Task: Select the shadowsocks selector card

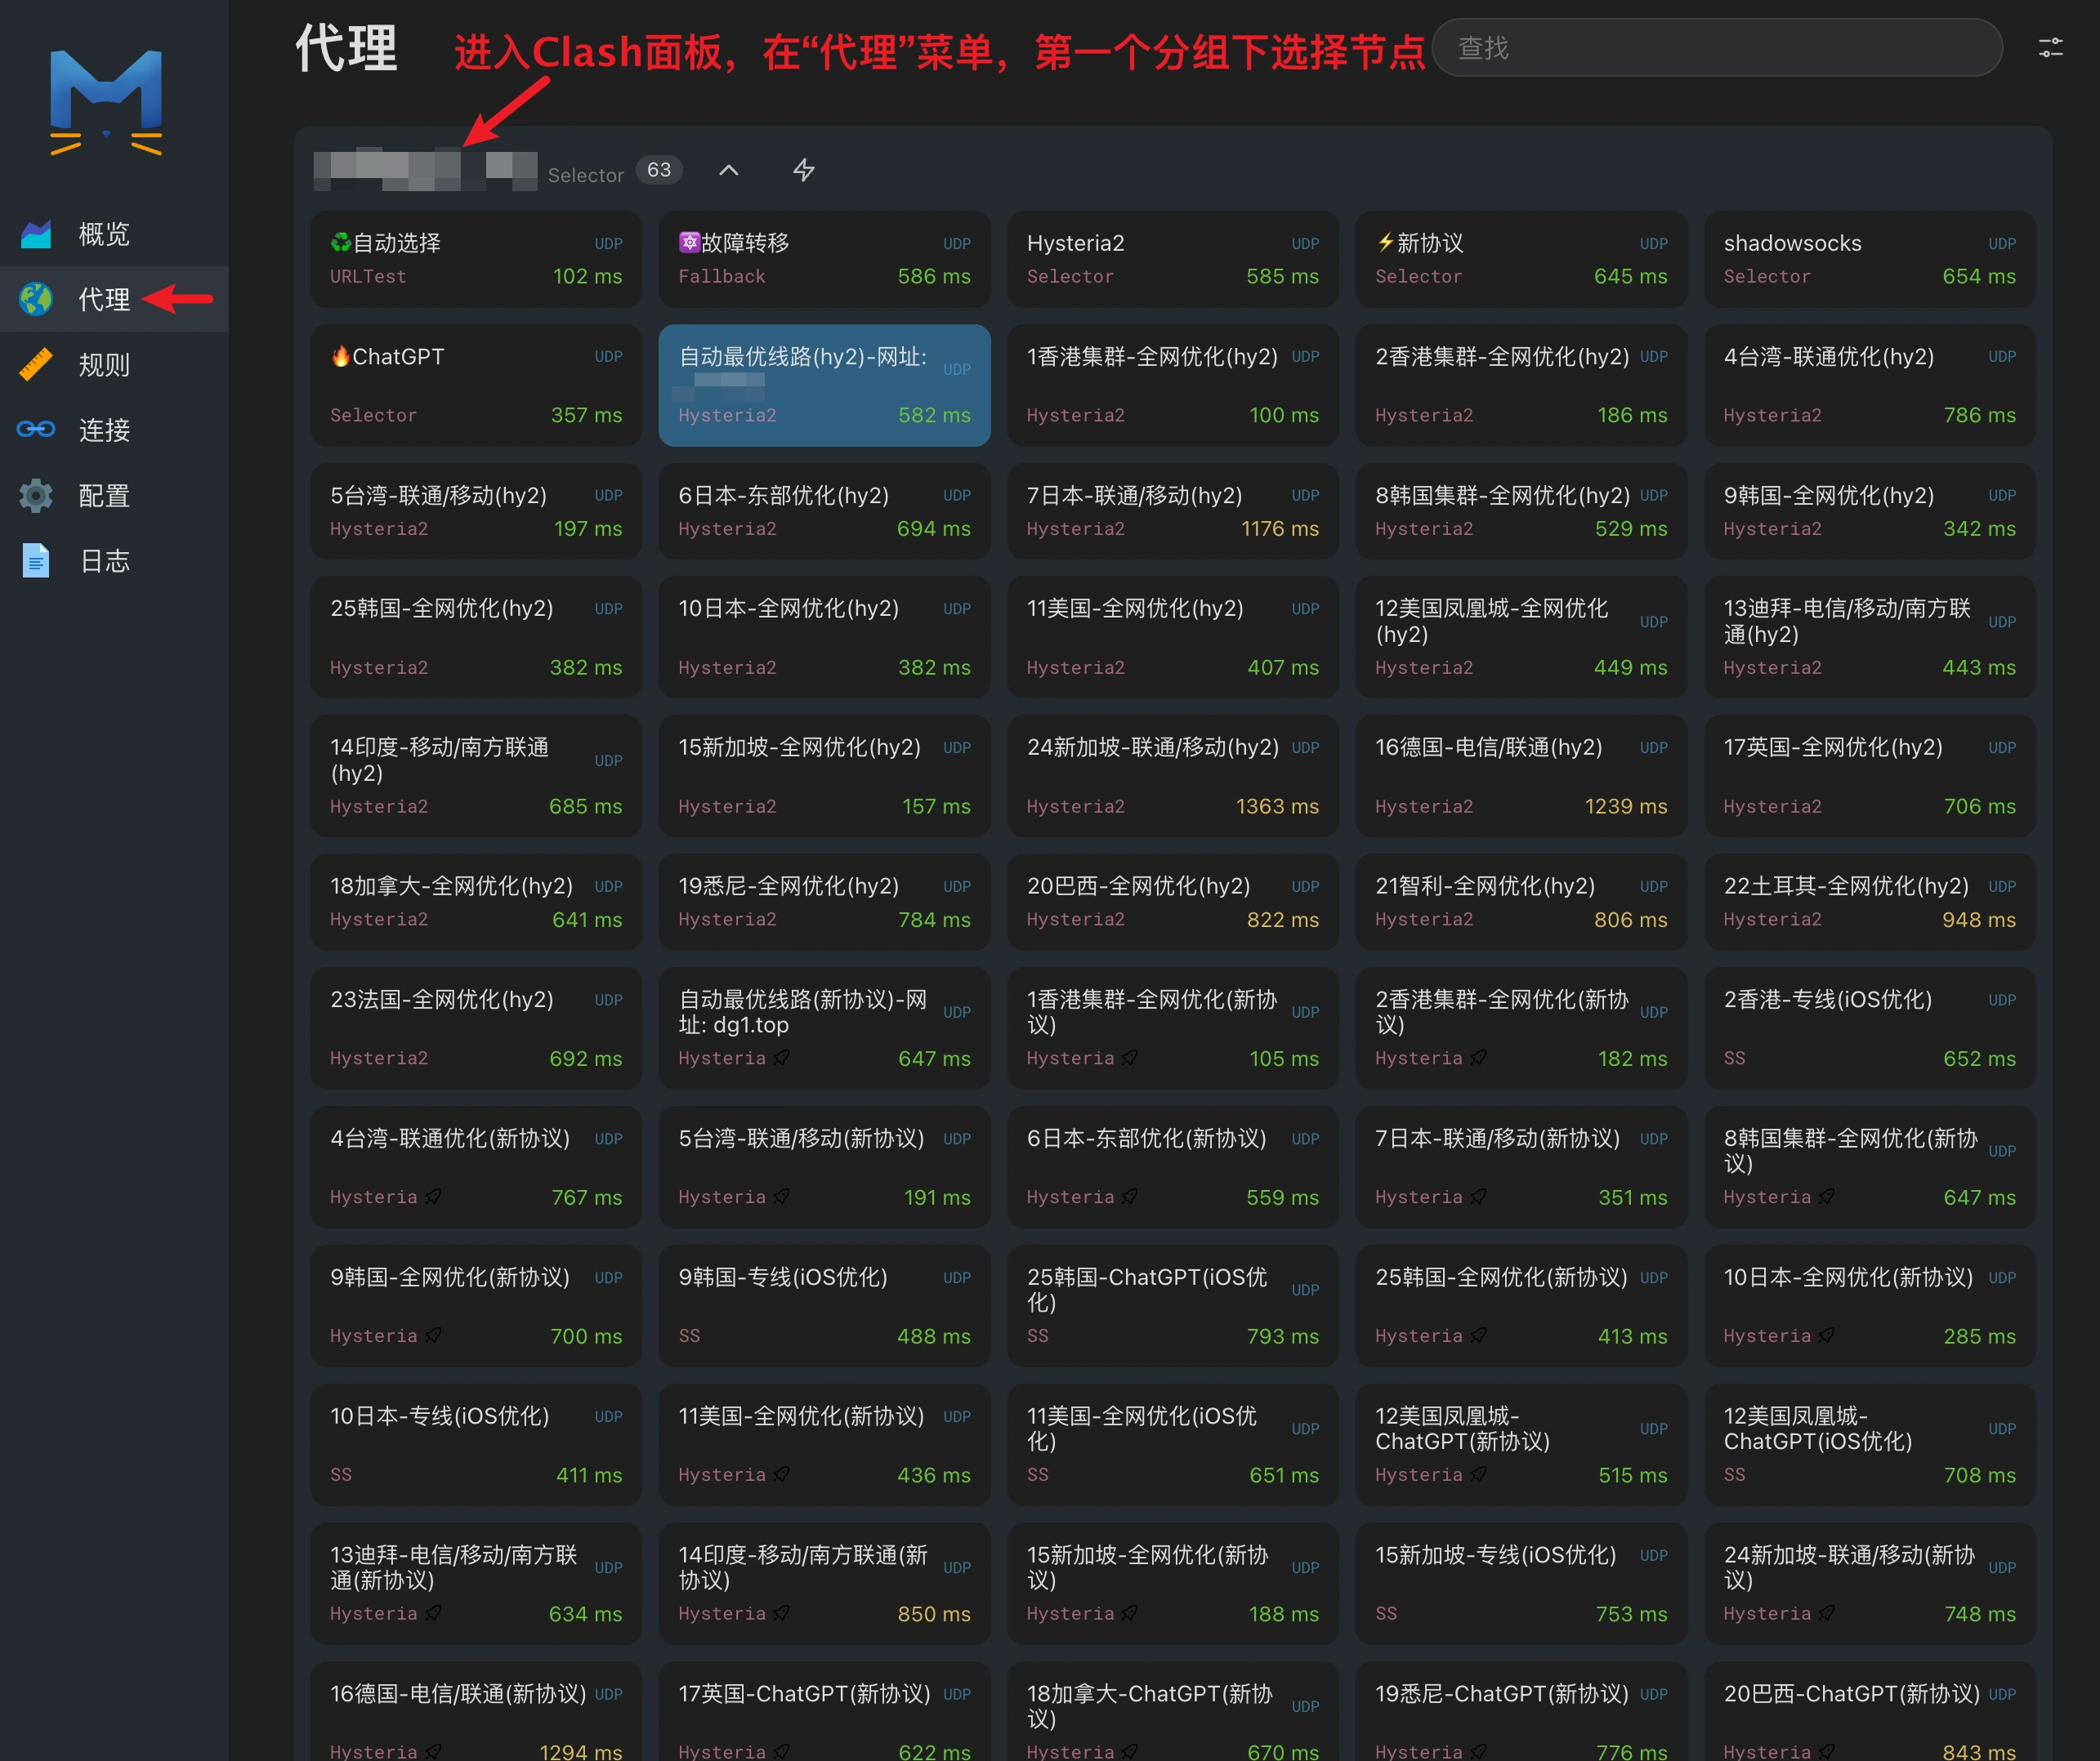Action: click(1869, 259)
